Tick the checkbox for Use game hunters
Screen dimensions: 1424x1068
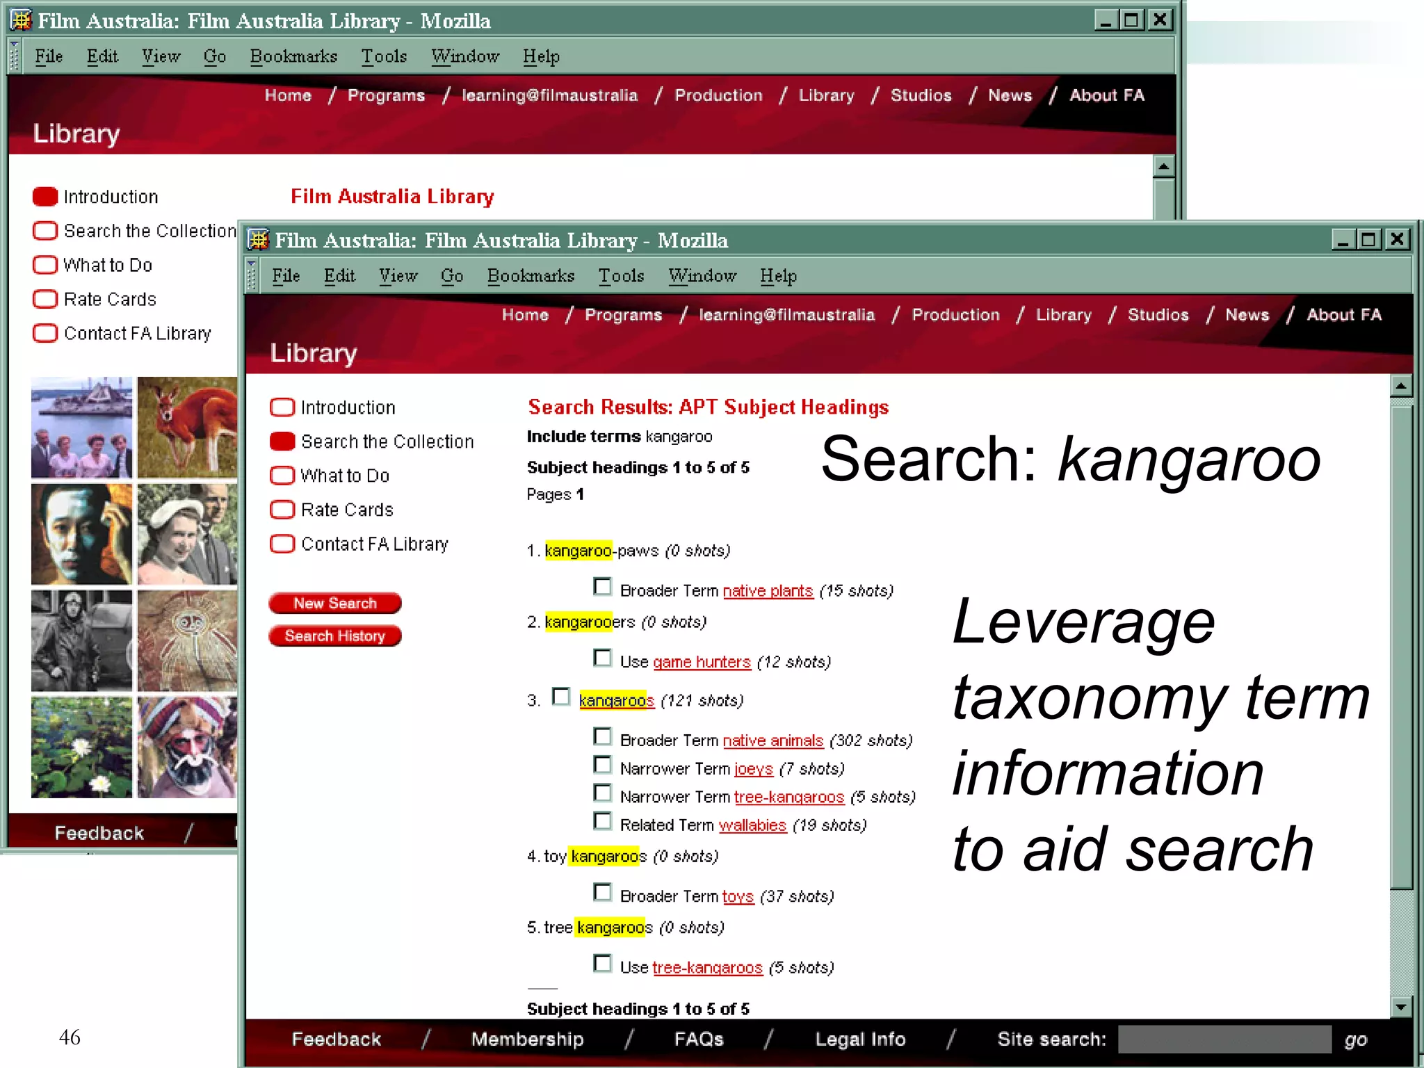click(603, 658)
